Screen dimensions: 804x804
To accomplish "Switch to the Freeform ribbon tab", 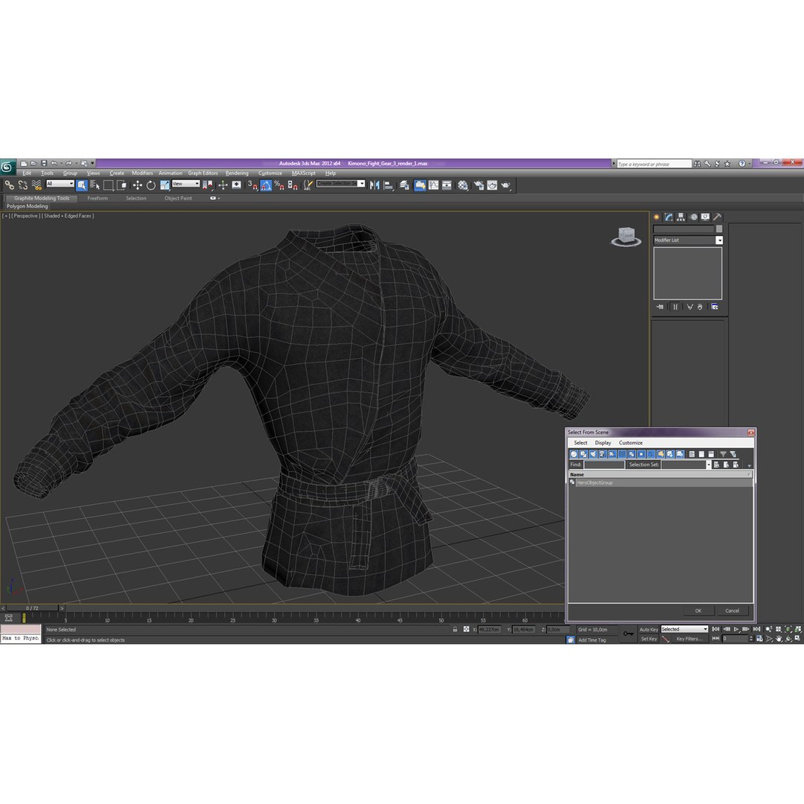I will coord(98,198).
